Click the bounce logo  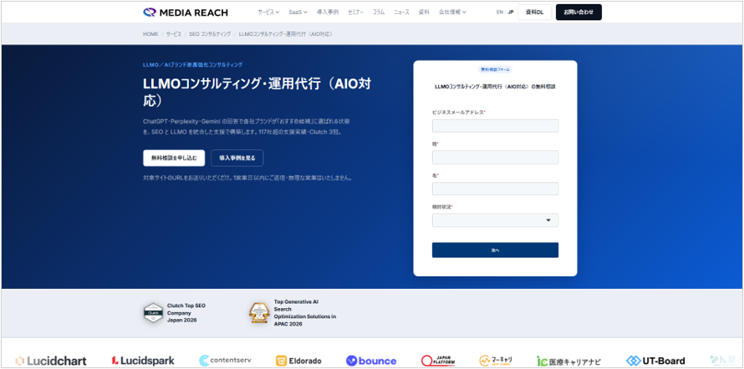click(371, 361)
